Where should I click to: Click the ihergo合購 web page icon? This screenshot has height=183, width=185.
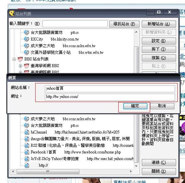pos(27,139)
